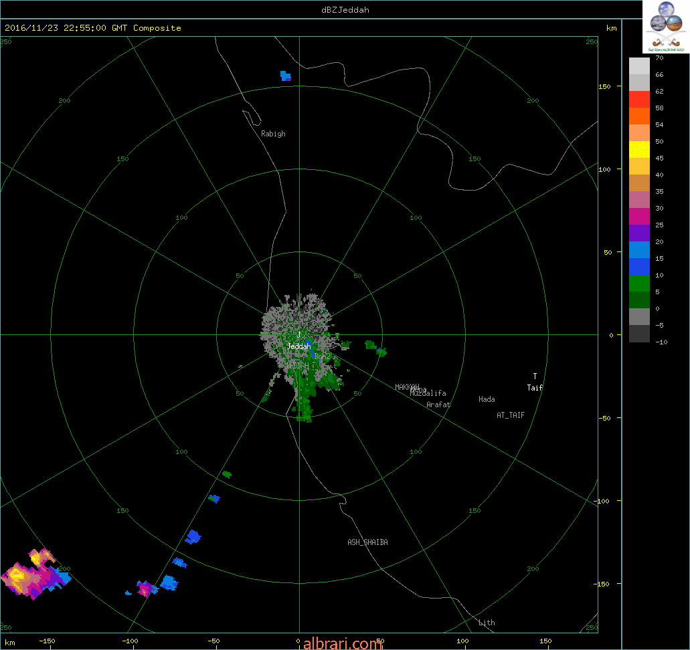Click the legend value 45
The image size is (690, 650).
[x=659, y=158]
